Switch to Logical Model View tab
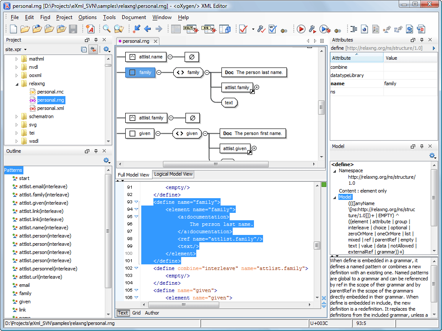The image size is (442, 331). coord(173,174)
